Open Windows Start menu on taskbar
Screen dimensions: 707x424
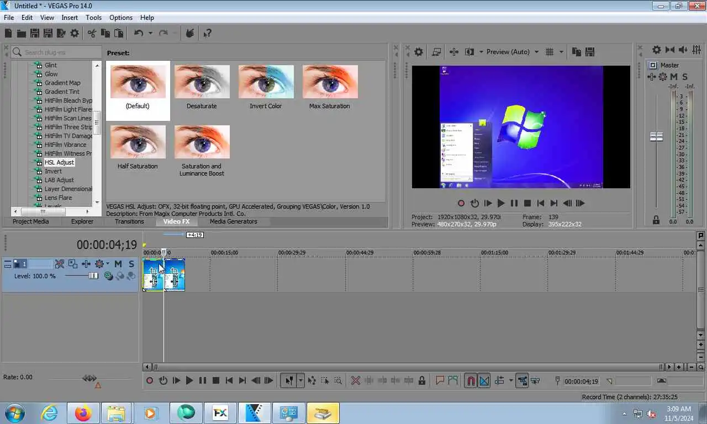point(14,413)
